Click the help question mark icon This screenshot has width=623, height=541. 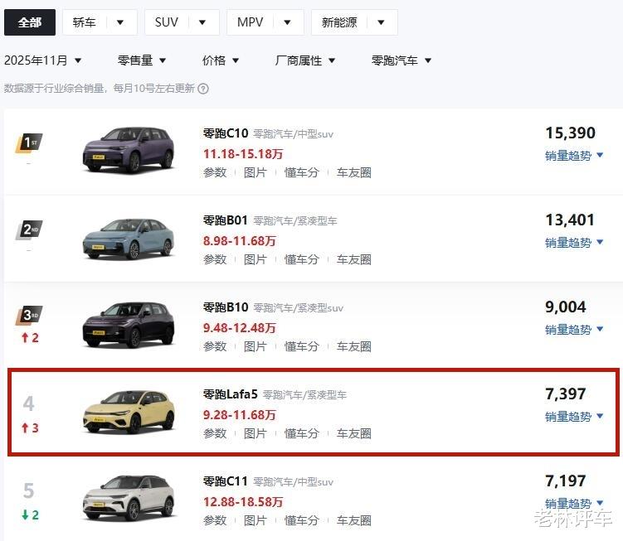pos(203,89)
